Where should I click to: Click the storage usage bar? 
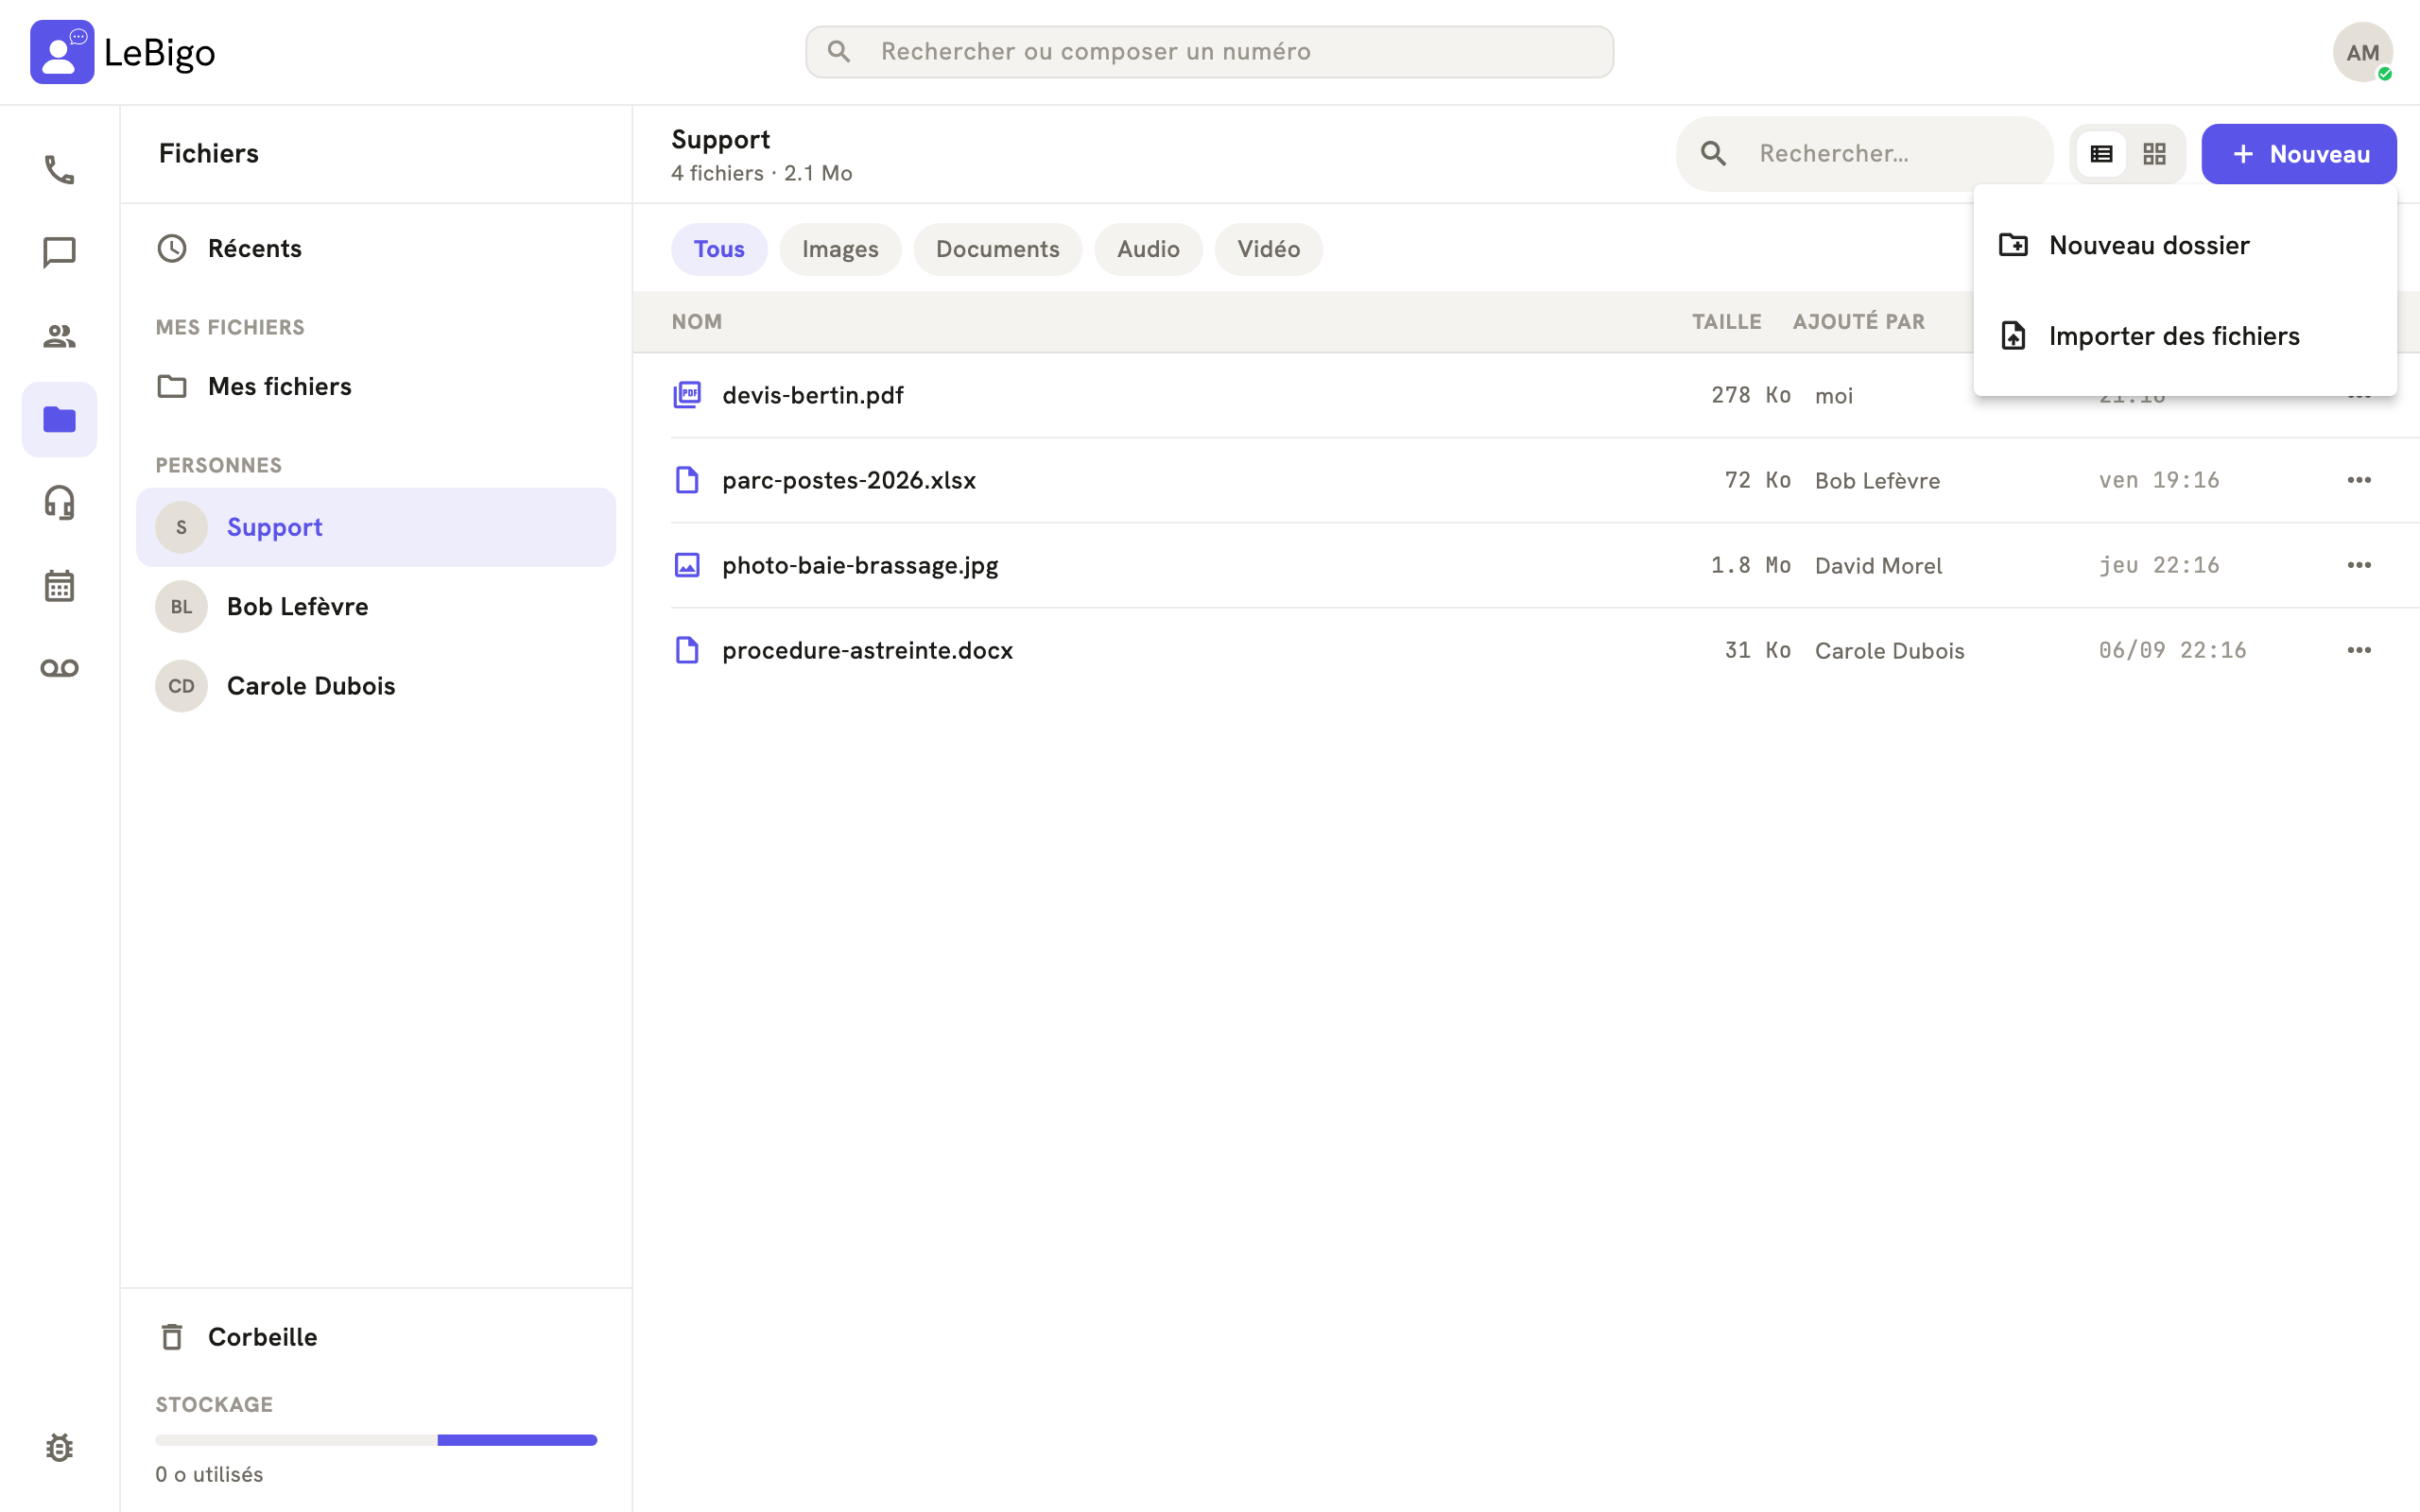pyautogui.click(x=376, y=1440)
